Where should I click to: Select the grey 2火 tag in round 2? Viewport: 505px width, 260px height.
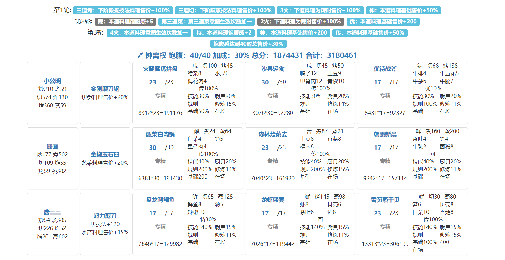click(300, 22)
